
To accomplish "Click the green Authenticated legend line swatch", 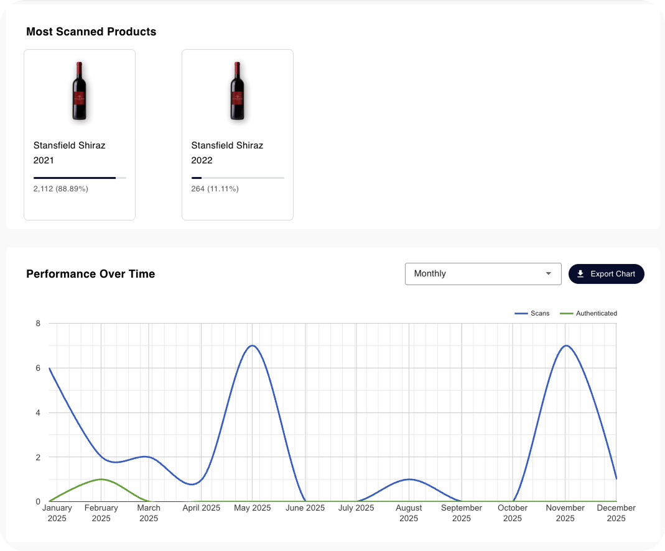I will click(566, 314).
